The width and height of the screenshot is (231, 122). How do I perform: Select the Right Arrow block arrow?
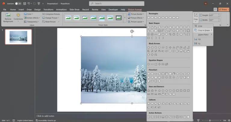[149, 48]
